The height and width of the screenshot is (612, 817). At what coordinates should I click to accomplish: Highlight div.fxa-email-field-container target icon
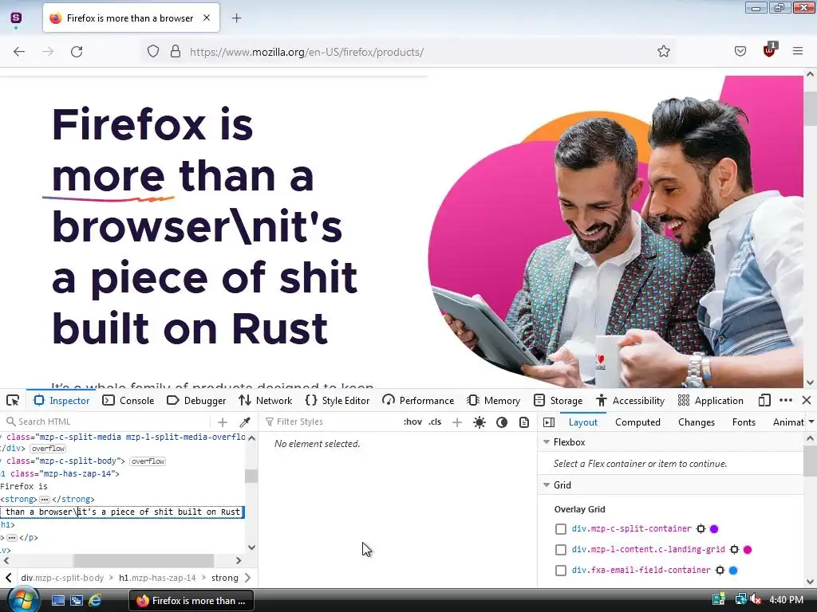click(x=720, y=571)
